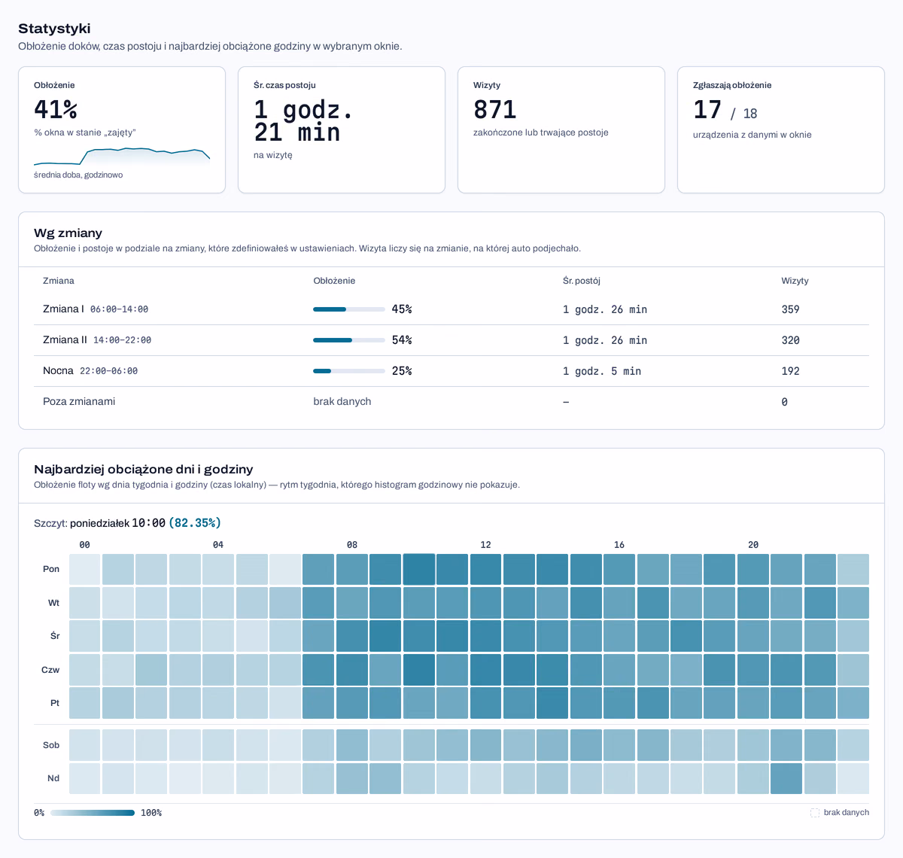Select the '1 godz. 5 min' Nocna stay
Image resolution: width=903 pixels, height=858 pixels.
point(602,371)
